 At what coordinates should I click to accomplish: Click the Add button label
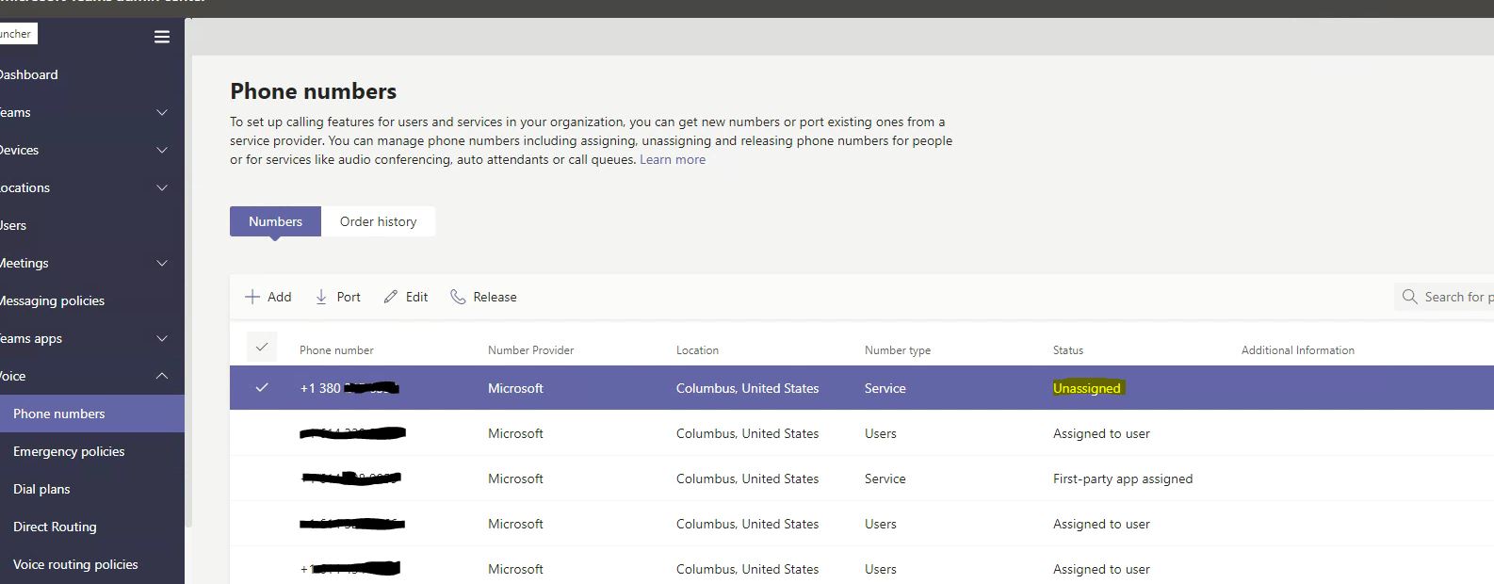point(280,297)
